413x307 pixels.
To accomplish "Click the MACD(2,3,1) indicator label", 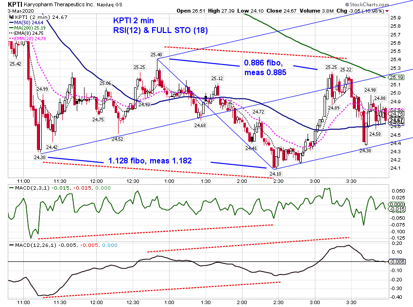I will click(x=33, y=188).
